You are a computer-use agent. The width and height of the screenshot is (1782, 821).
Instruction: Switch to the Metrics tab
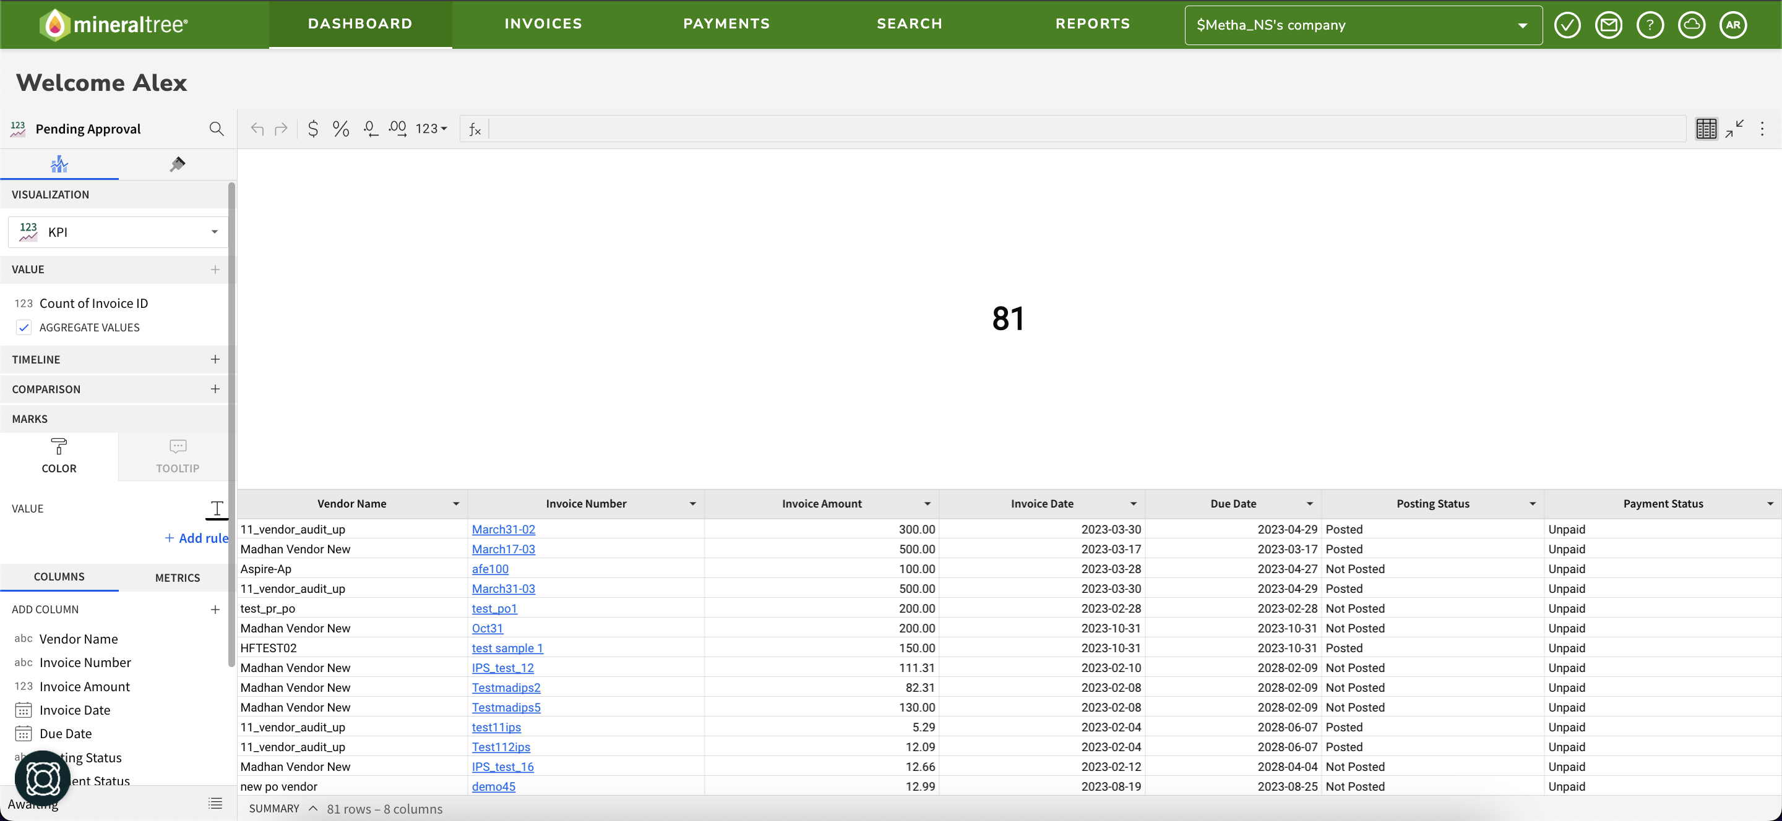[177, 578]
